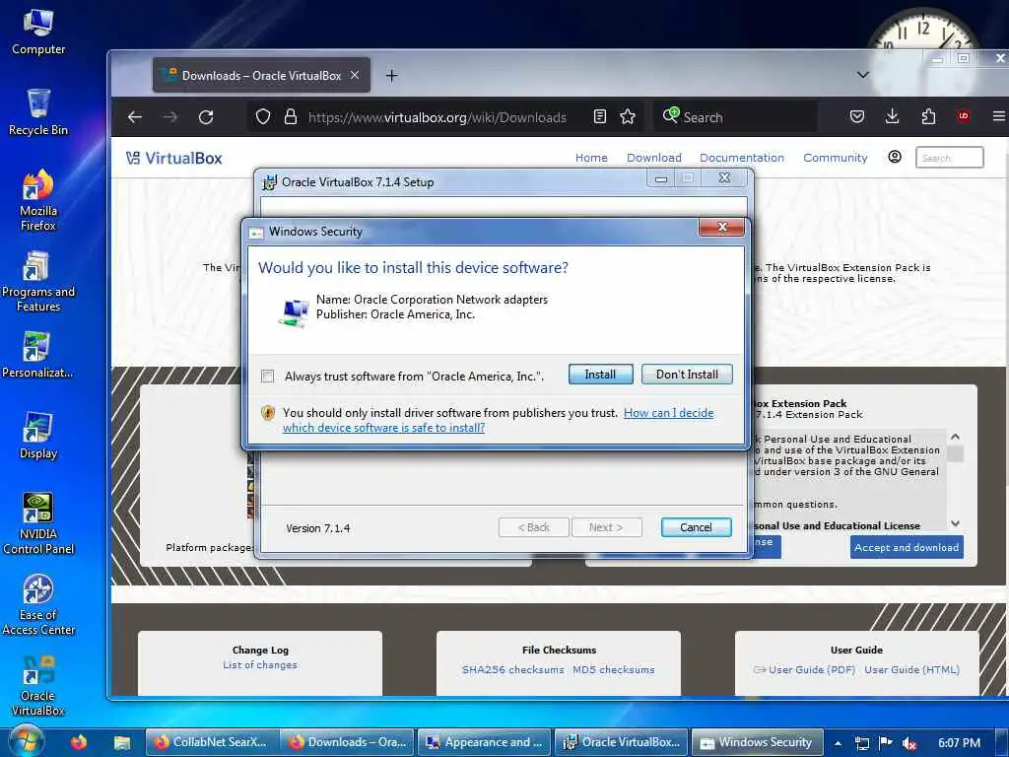Click the tracking protection shield icon
The width and height of the screenshot is (1009, 757).
point(262,116)
